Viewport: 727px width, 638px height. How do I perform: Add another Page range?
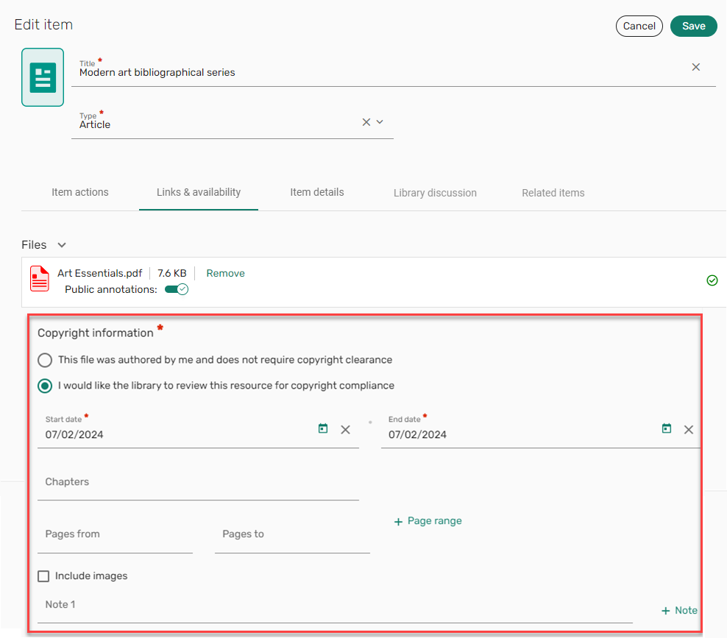point(428,521)
